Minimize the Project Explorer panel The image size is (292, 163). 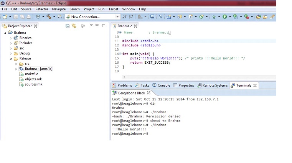pyautogui.click(x=97, y=25)
